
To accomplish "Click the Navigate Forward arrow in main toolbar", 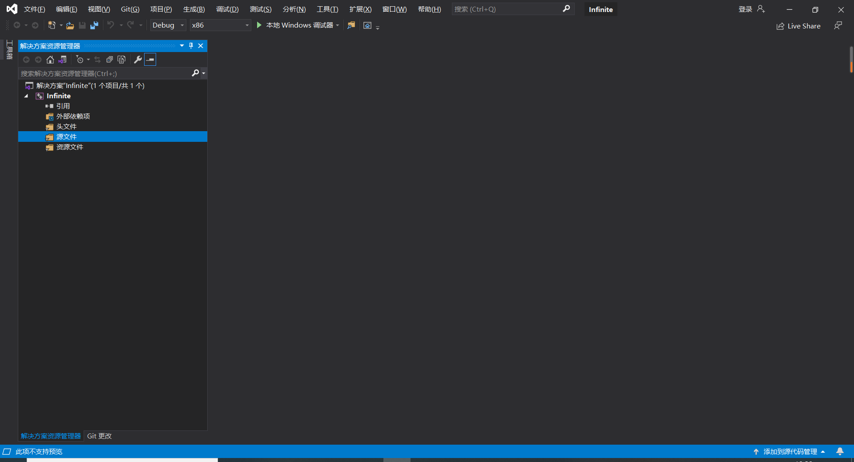I will (x=35, y=25).
